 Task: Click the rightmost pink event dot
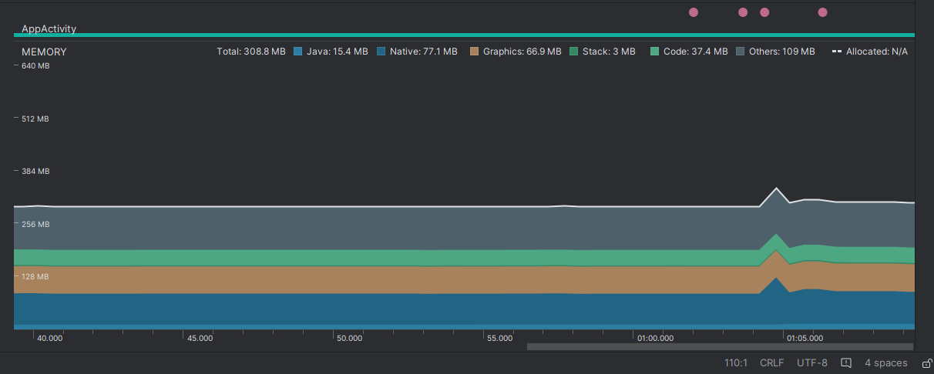pyautogui.click(x=822, y=12)
